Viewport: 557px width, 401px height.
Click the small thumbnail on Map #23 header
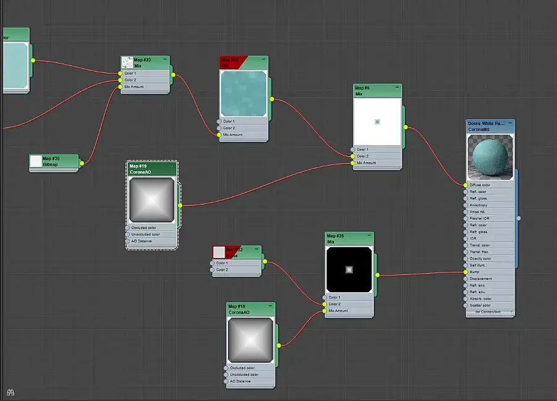[127, 63]
